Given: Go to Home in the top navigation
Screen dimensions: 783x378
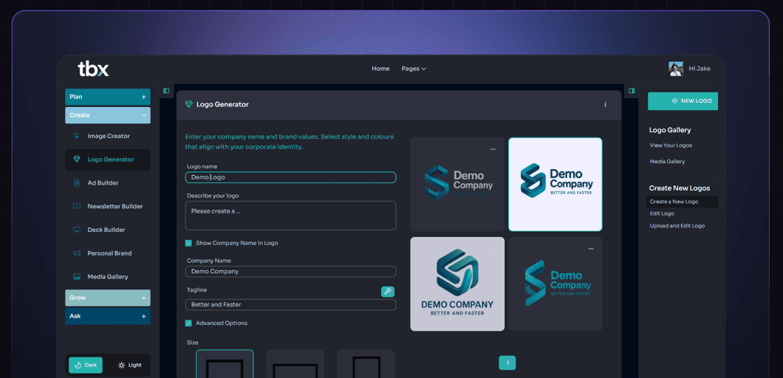Looking at the screenshot, I should point(380,69).
